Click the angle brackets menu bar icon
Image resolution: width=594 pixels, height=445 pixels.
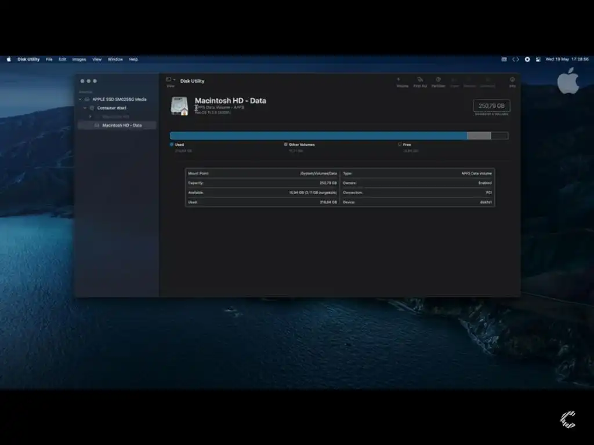(x=516, y=60)
